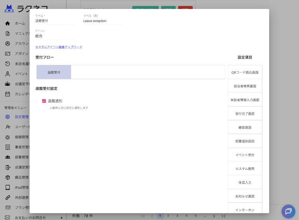The image size is (299, 220).
Task: Open the 外部連携 link icon
Action: tap(7, 197)
